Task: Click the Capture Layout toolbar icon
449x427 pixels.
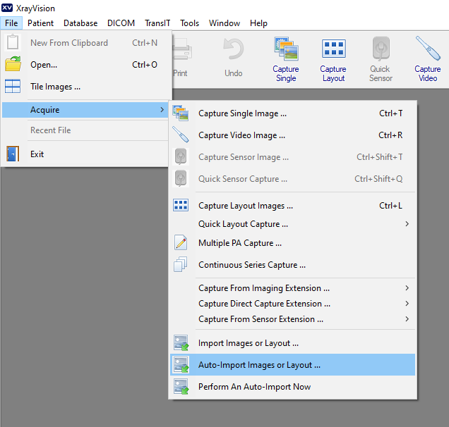Action: click(334, 49)
